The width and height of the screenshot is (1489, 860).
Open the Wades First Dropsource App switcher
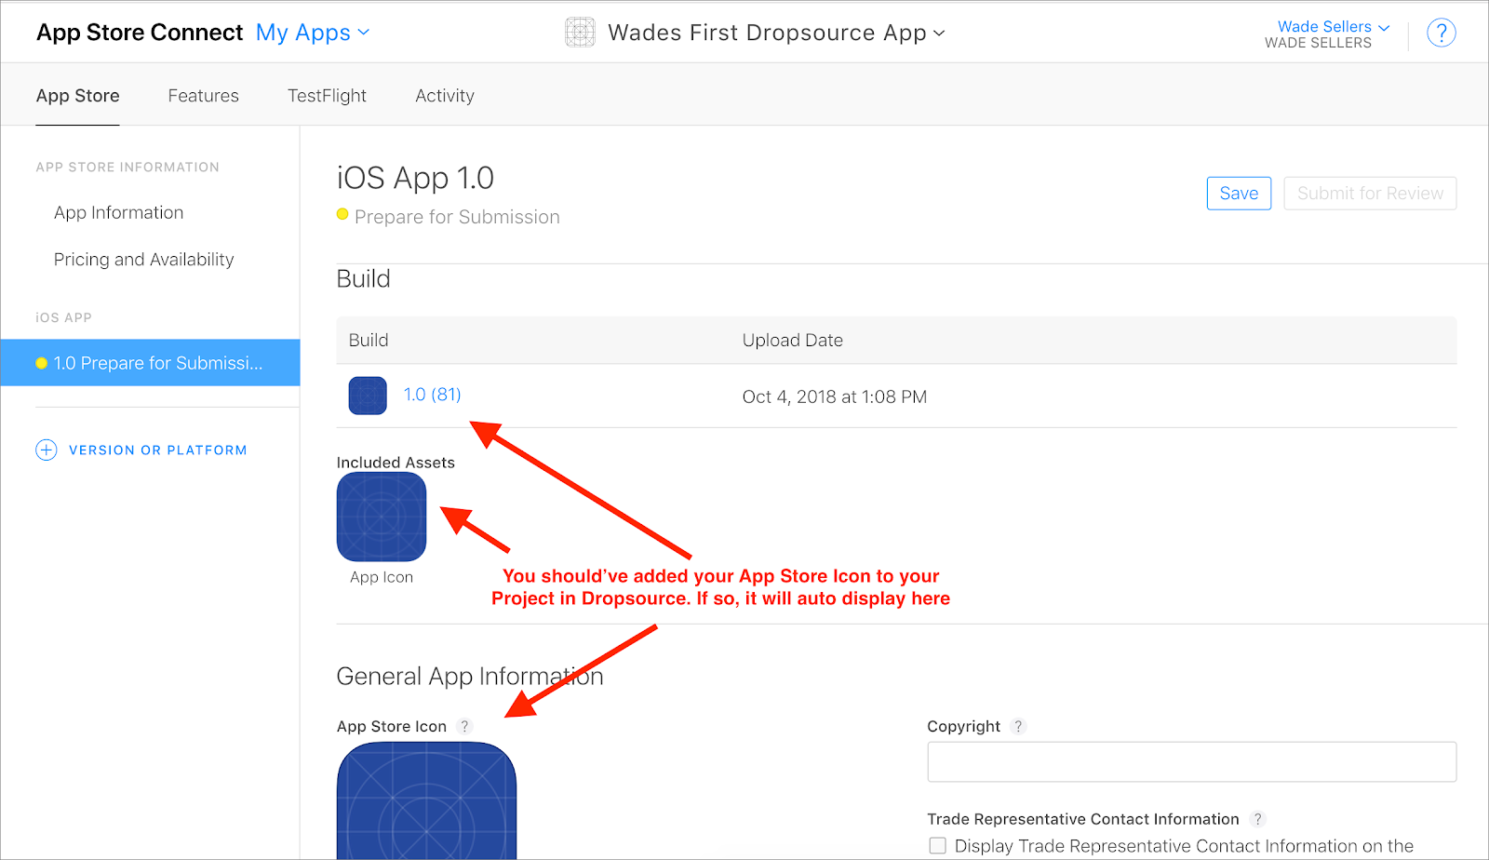pyautogui.click(x=776, y=33)
